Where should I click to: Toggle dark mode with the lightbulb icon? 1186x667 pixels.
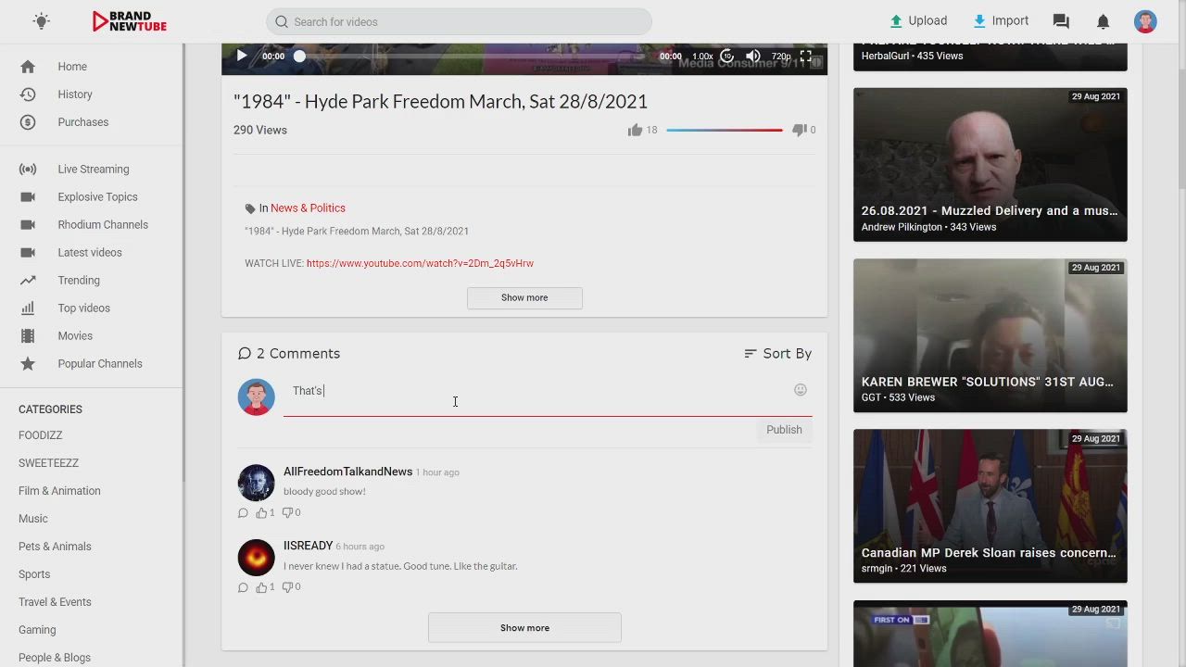[41, 21]
